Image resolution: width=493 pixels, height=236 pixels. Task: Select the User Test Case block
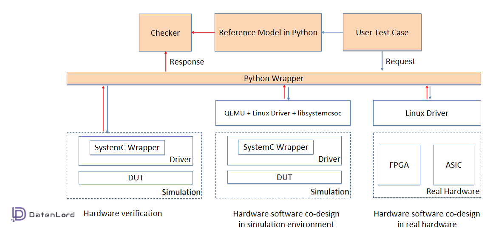click(382, 33)
